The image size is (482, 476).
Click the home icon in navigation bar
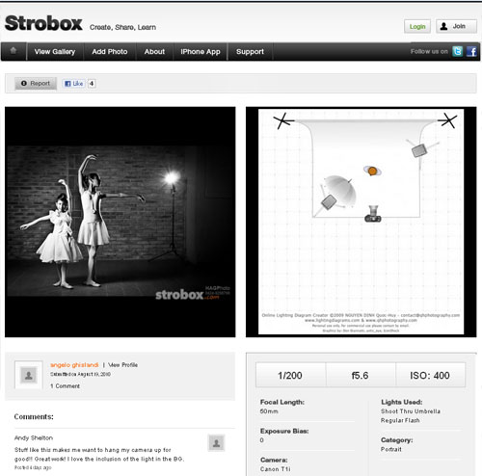pos(13,51)
